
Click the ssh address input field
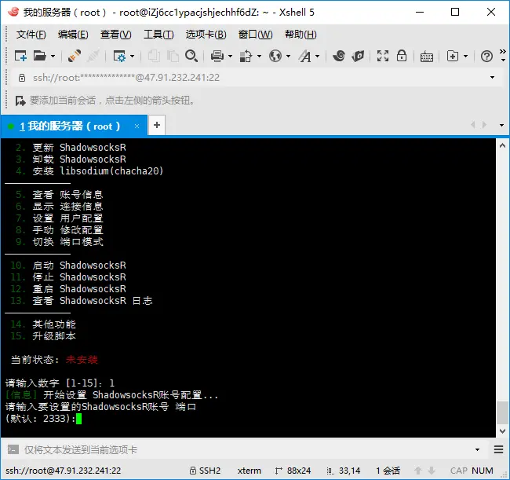point(257,78)
